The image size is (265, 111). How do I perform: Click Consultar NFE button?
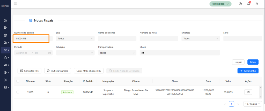[x=30, y=71]
